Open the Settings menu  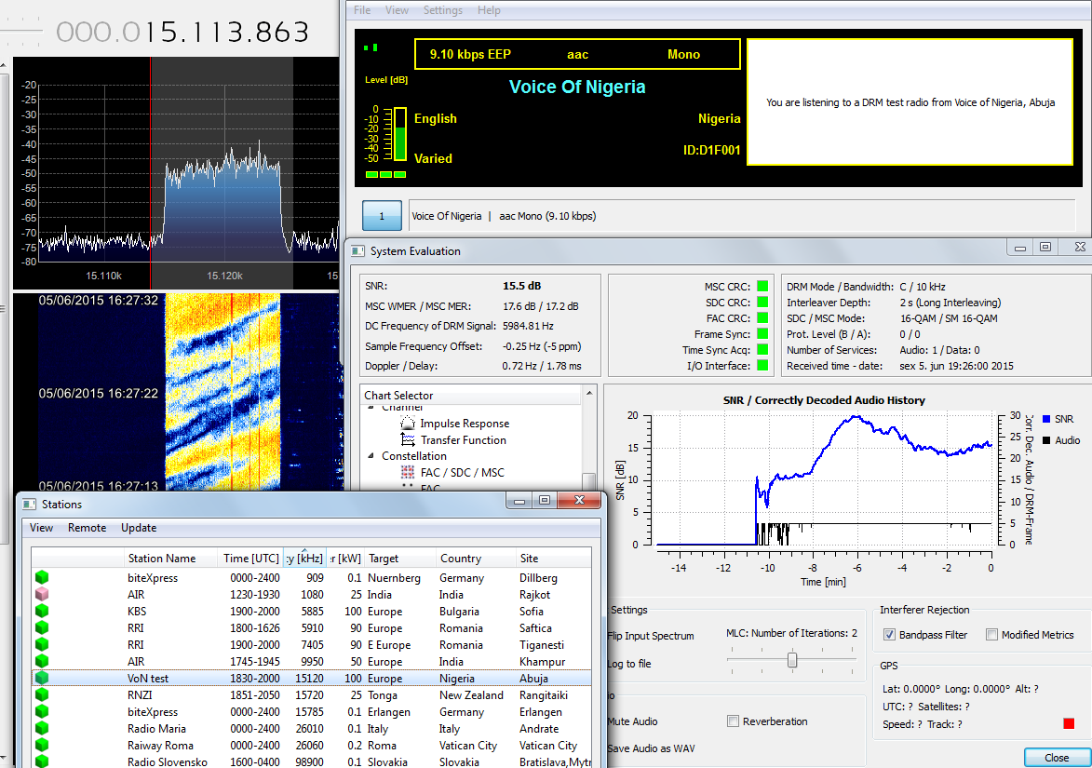pos(443,9)
